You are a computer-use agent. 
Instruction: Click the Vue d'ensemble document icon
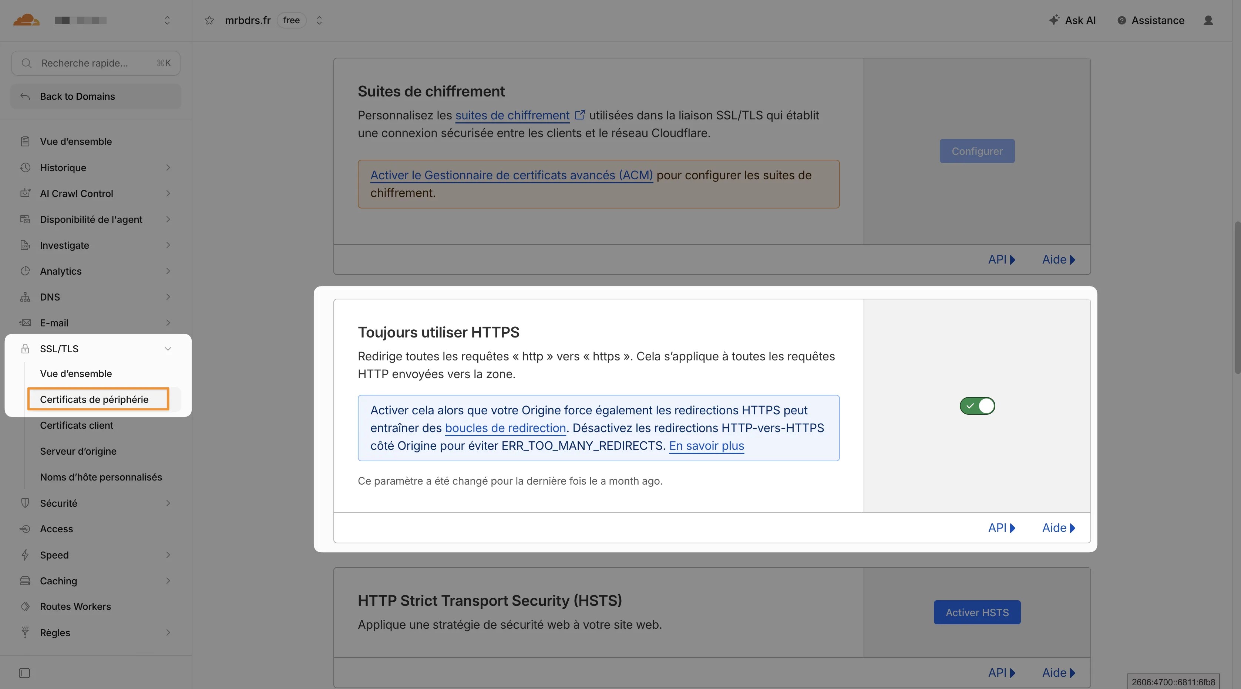pyautogui.click(x=25, y=142)
